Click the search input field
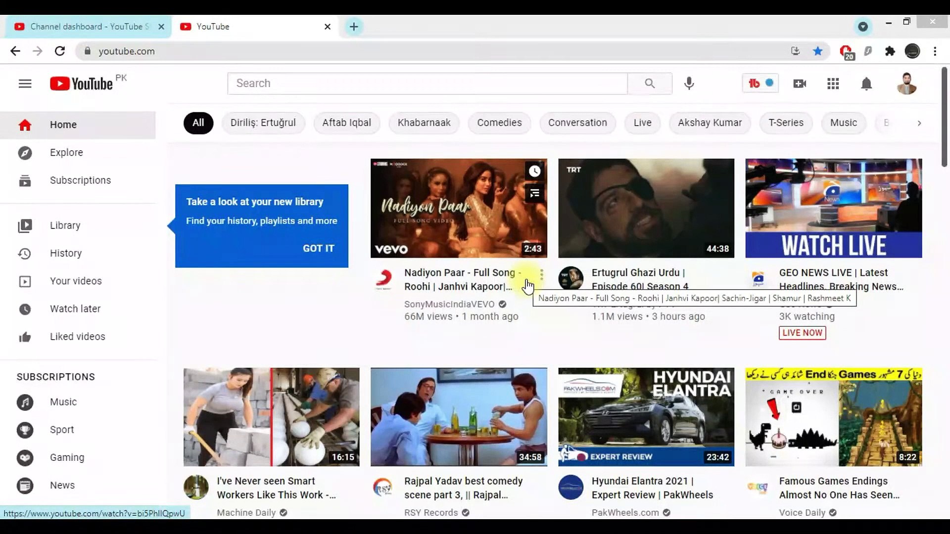950x534 pixels. tap(427, 84)
